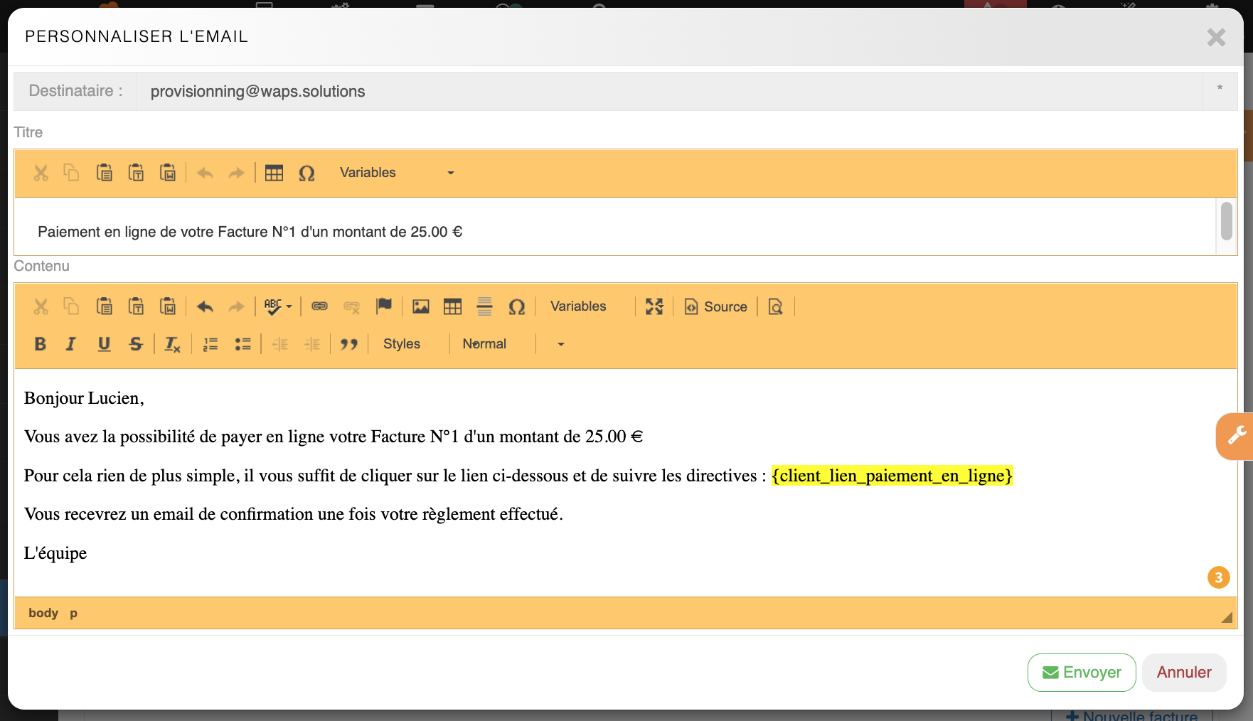
Task: Apply Underline formatting
Action: pyautogui.click(x=104, y=344)
